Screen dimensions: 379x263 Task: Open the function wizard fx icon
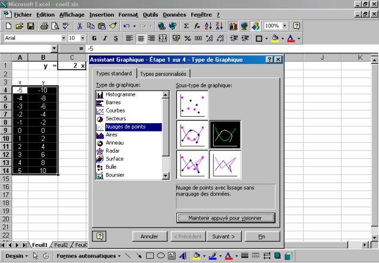click(x=197, y=26)
